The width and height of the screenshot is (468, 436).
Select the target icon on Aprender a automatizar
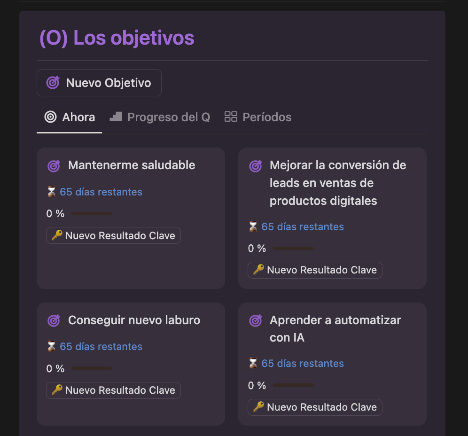click(255, 320)
